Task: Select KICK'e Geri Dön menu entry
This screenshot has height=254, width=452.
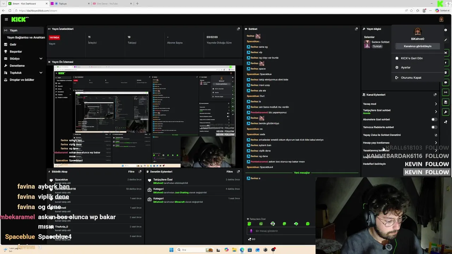Action: (x=417, y=58)
